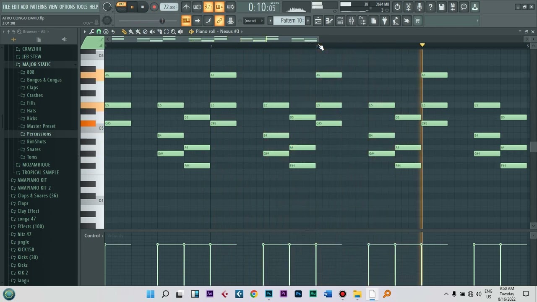Open the tempo tapper icon
Viewport: 537px width, 302px height.
[396, 21]
